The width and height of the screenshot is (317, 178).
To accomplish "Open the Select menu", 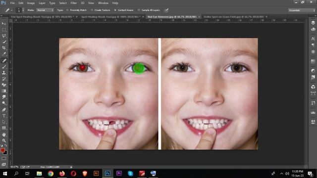I will coord(63,3).
